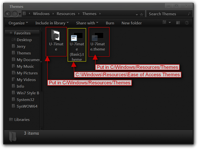Create a New folder from the toolbar
This screenshot has width=198, height=149.
pyautogui.click(x=131, y=23)
